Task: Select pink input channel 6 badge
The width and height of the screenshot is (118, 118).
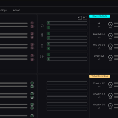Action: 32,48
